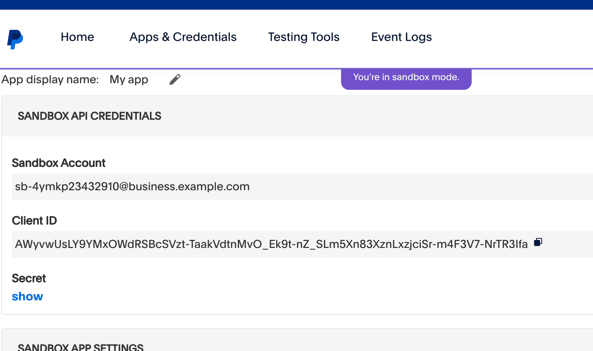The image size is (593, 351).
Task: Select the sandbox account email text
Action: [x=132, y=187]
